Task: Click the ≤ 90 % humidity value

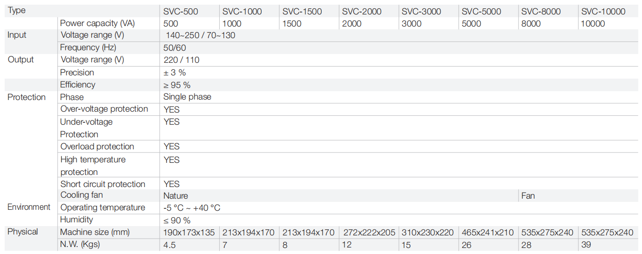Action: click(177, 220)
